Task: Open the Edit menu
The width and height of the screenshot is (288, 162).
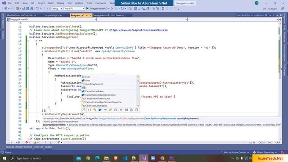Action: tap(17, 3)
